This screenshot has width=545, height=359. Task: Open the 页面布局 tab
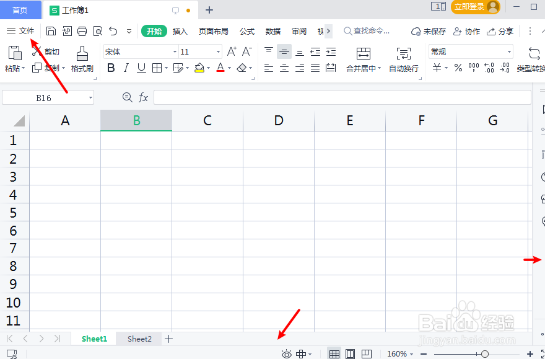[214, 31]
